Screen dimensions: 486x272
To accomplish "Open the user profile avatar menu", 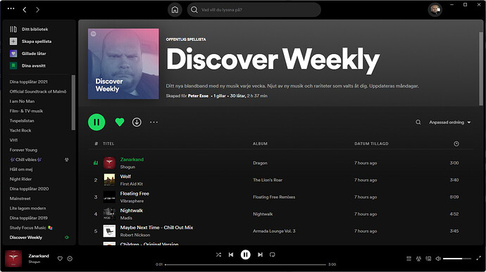I will 435,10.
